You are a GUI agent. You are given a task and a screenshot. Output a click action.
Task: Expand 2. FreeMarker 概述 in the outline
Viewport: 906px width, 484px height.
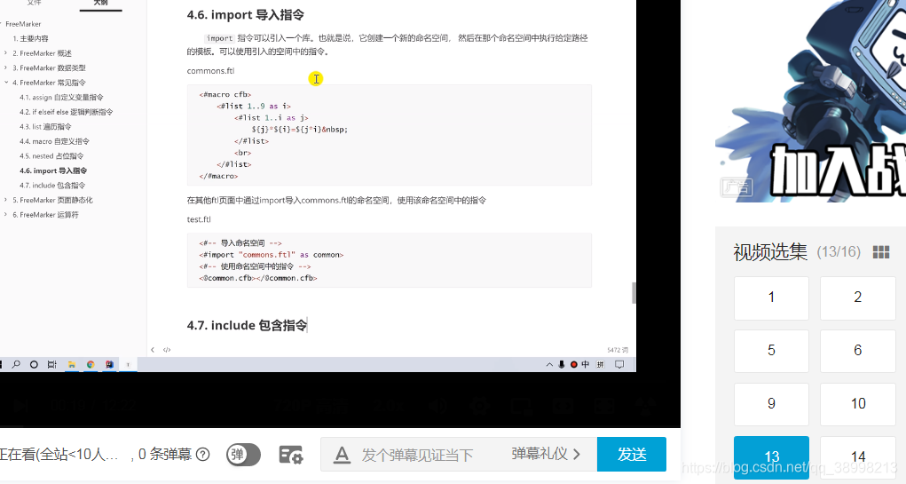coord(6,53)
